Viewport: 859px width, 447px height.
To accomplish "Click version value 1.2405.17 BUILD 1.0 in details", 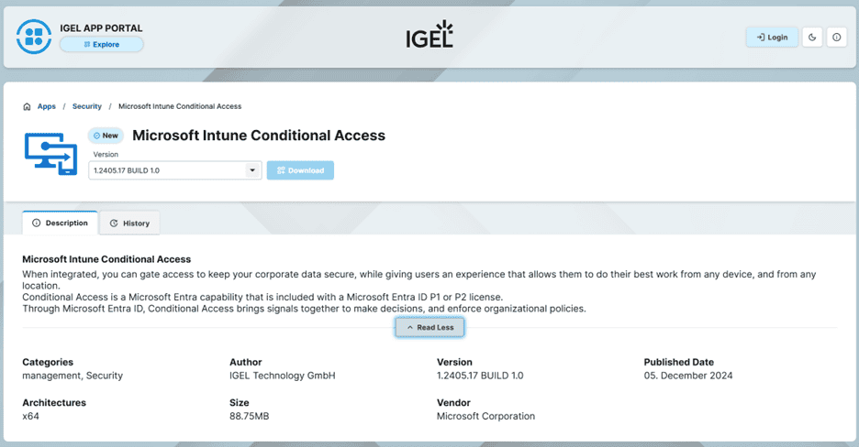I will click(480, 376).
